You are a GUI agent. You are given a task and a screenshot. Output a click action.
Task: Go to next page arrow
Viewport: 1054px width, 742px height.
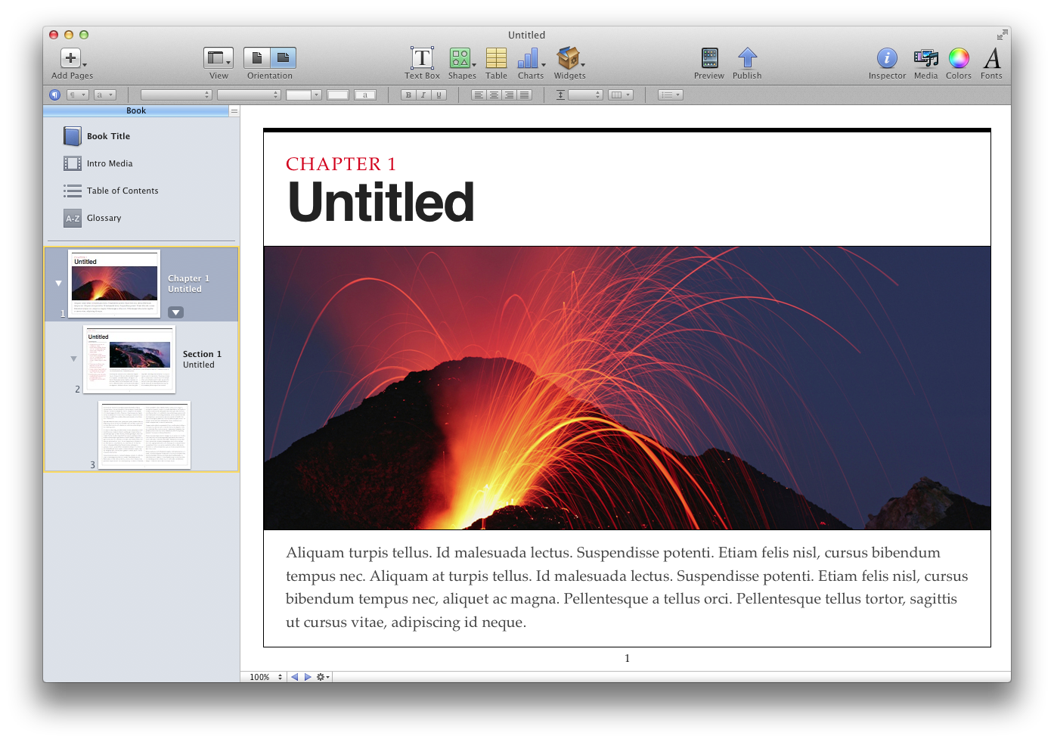pyautogui.click(x=308, y=677)
